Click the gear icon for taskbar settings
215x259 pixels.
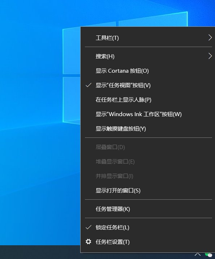pos(89,242)
